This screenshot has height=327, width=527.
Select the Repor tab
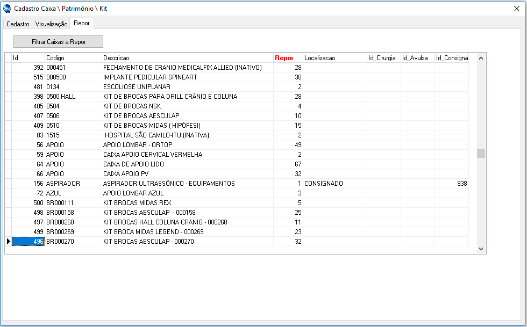coord(82,24)
